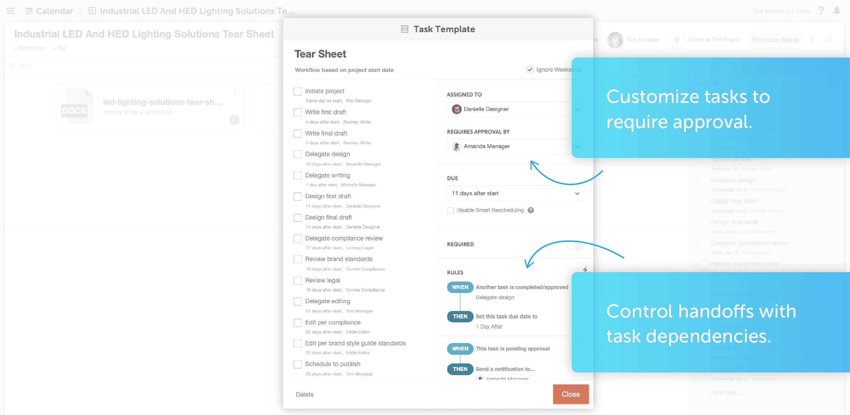Click the round badge icon on file card
The width and height of the screenshot is (850, 415).
(234, 120)
